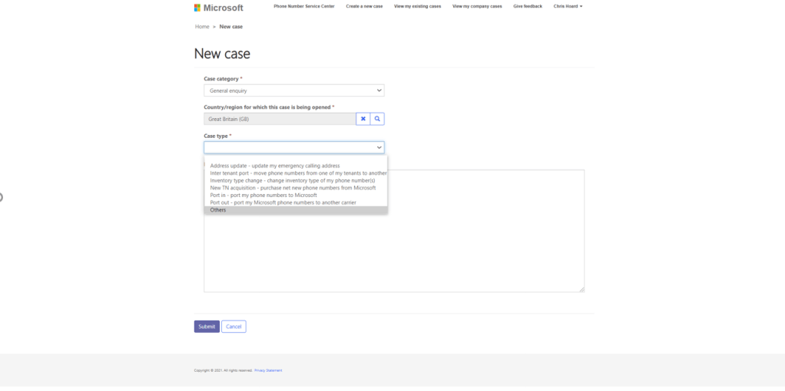Select Others case type option
The height and width of the screenshot is (391, 785).
(x=218, y=210)
